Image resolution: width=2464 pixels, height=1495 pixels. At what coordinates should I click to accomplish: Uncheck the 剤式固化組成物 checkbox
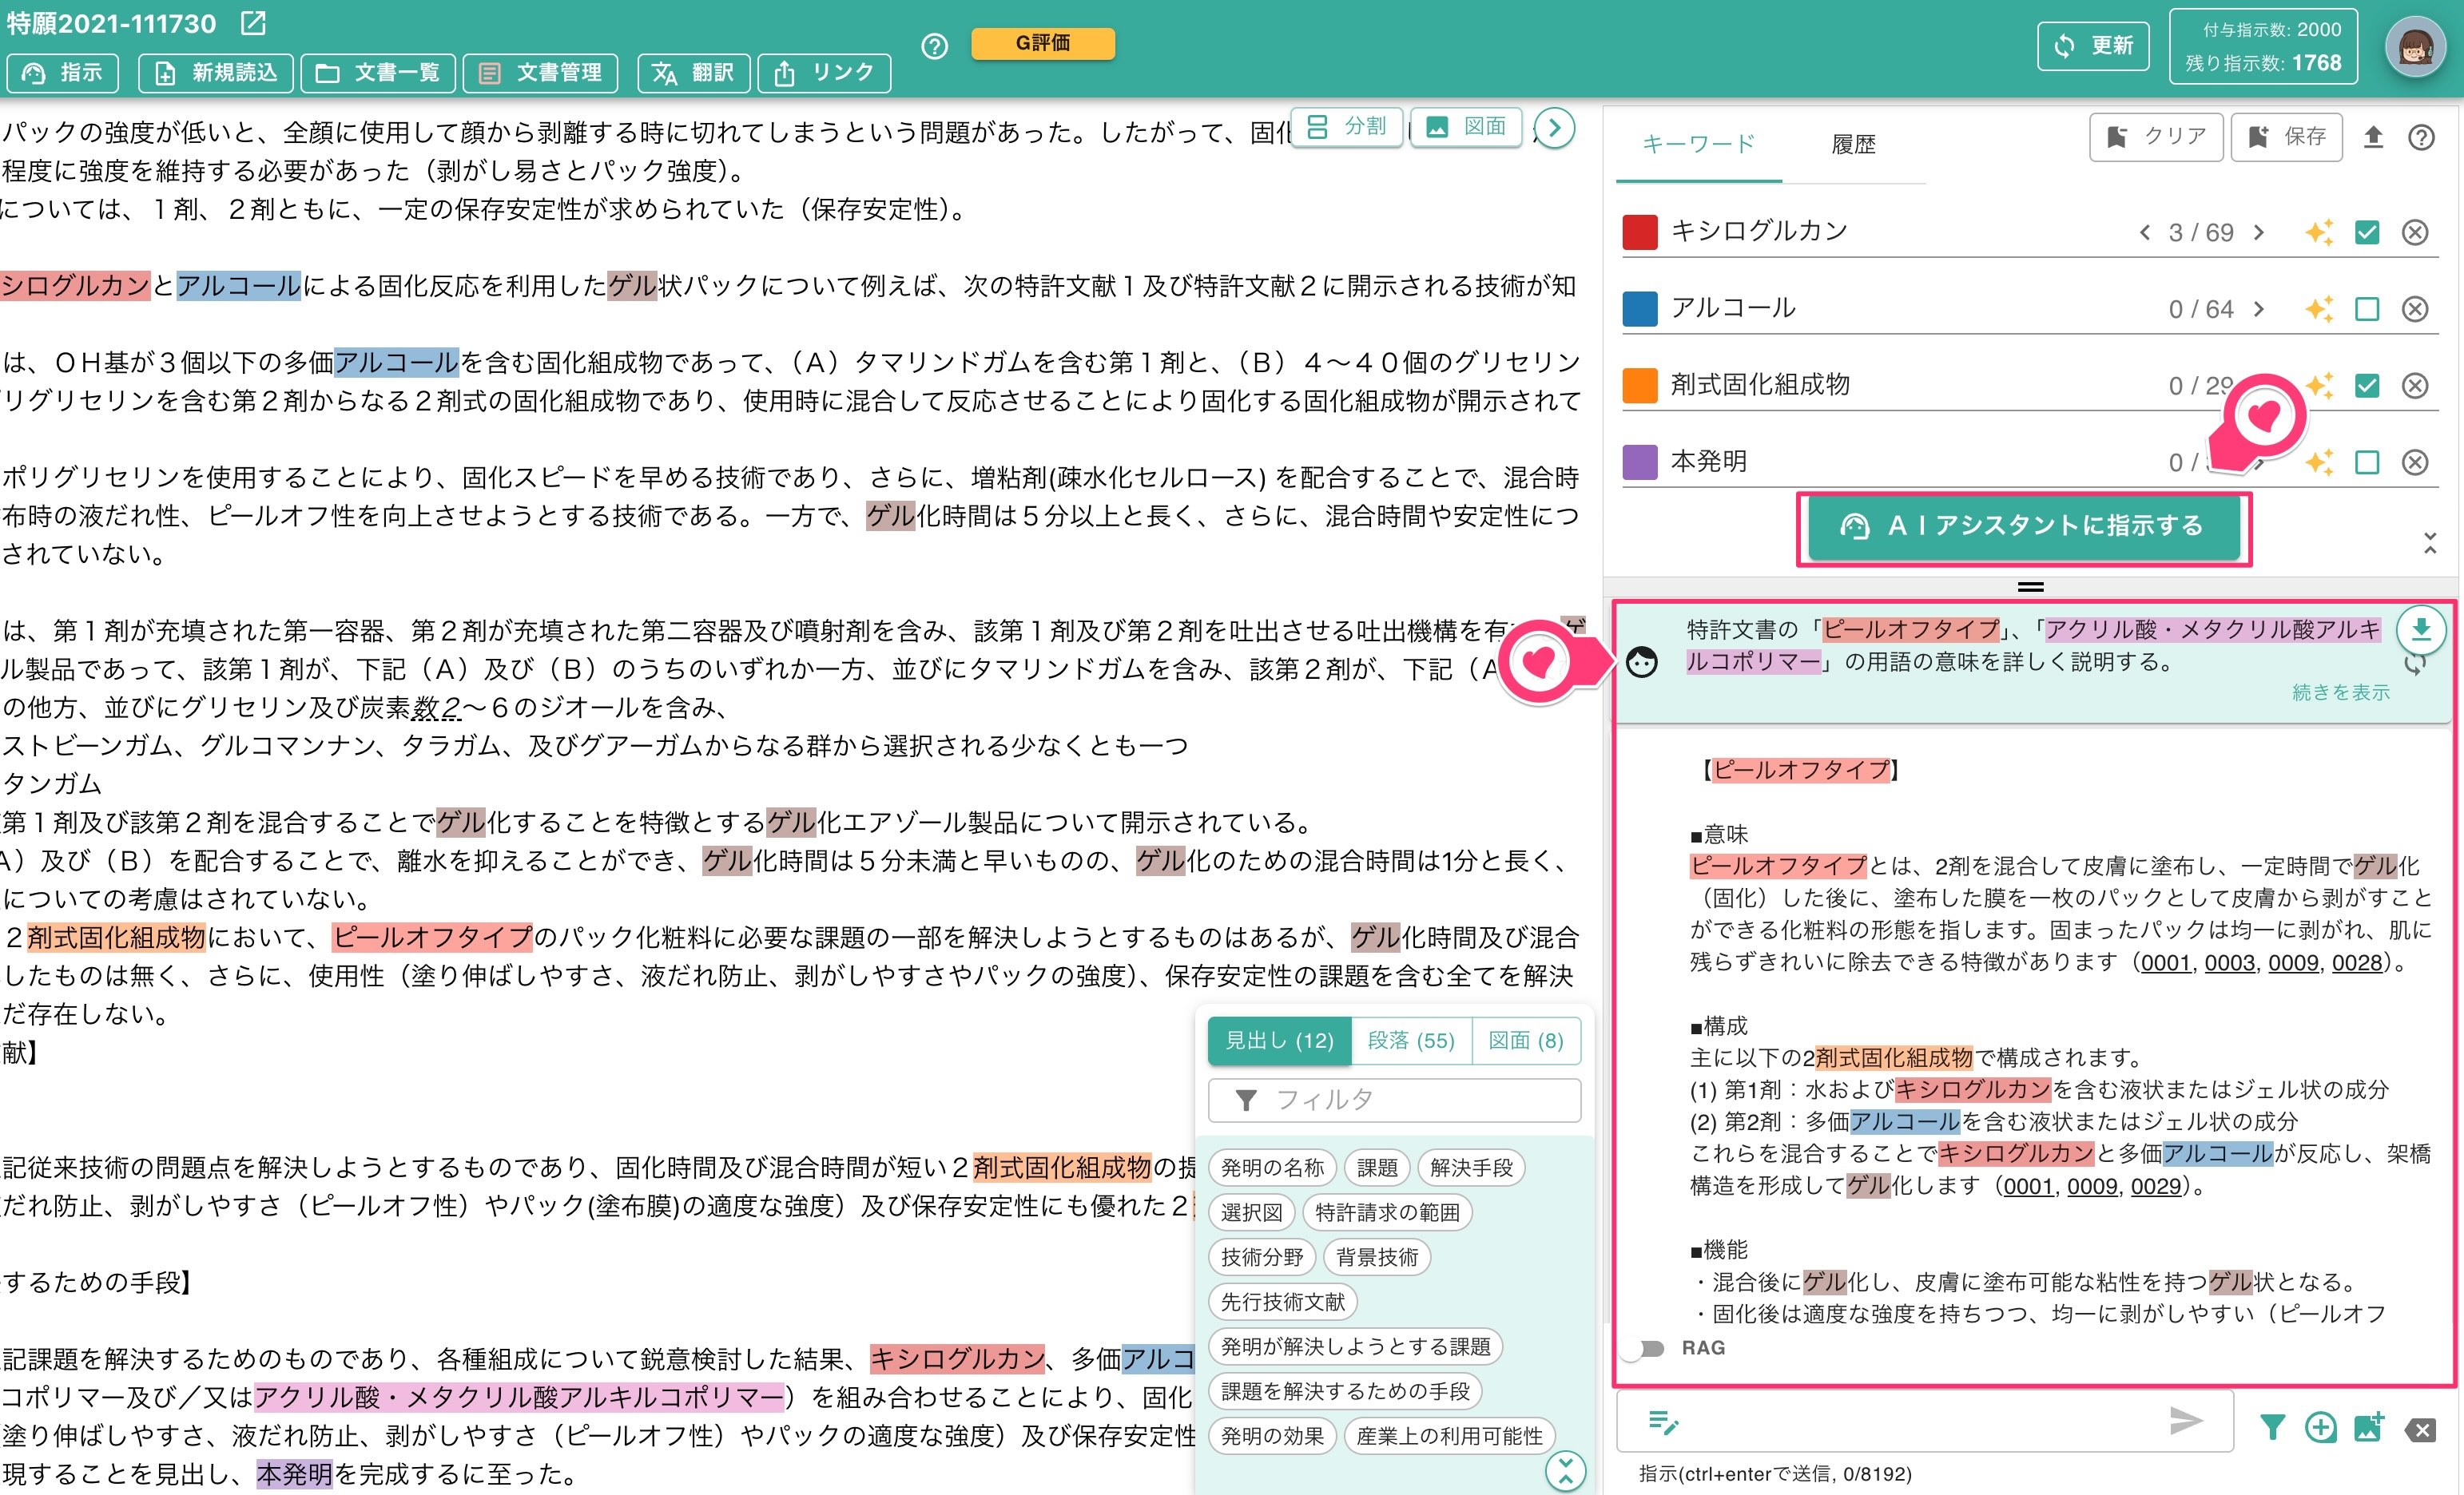[x=2367, y=386]
